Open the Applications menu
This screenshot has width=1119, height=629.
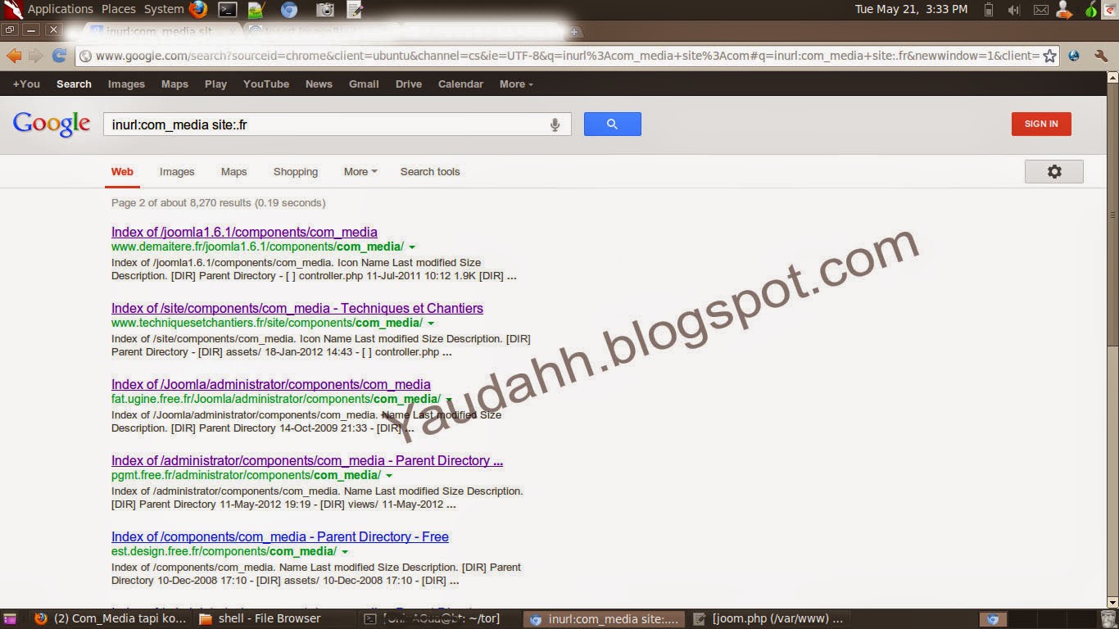point(60,9)
